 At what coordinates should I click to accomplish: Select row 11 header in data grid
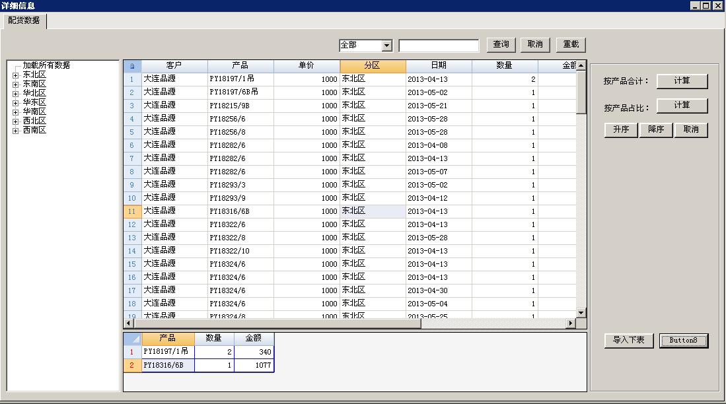tap(132, 211)
